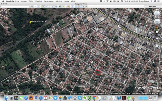
Task: Pick up the Street View pegman icon
Action: pos(157,28)
